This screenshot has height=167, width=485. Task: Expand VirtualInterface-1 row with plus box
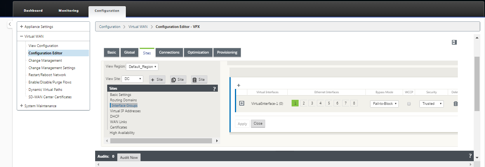pos(242,103)
